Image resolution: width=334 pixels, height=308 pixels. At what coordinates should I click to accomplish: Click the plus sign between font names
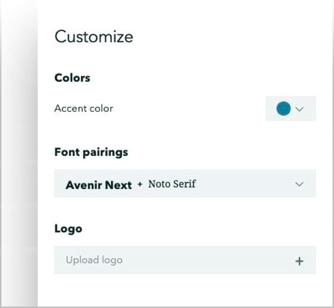point(140,185)
